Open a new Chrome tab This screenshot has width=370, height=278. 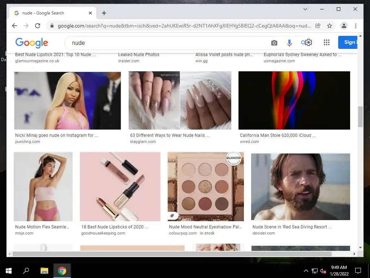point(104,13)
